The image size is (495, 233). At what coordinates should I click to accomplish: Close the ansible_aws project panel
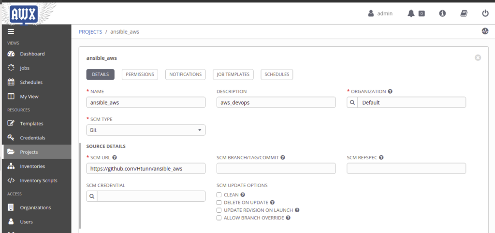click(478, 57)
